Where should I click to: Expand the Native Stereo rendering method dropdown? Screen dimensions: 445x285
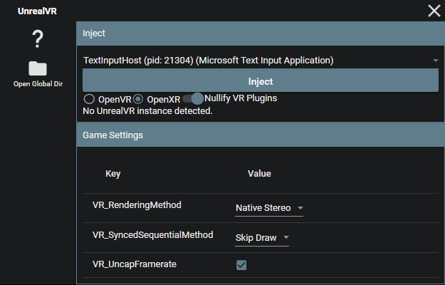269,208
